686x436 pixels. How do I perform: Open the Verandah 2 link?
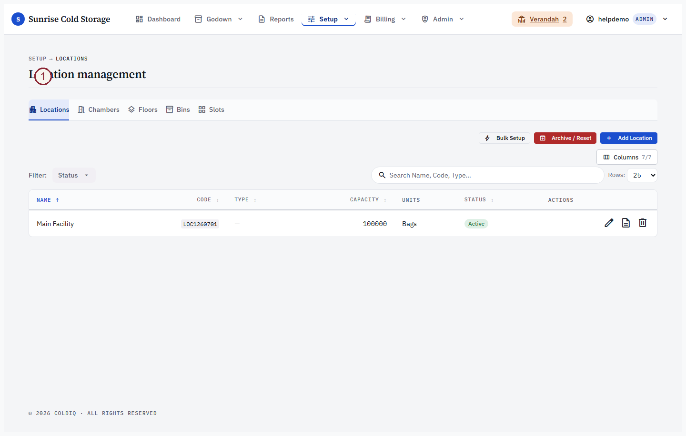click(542, 19)
